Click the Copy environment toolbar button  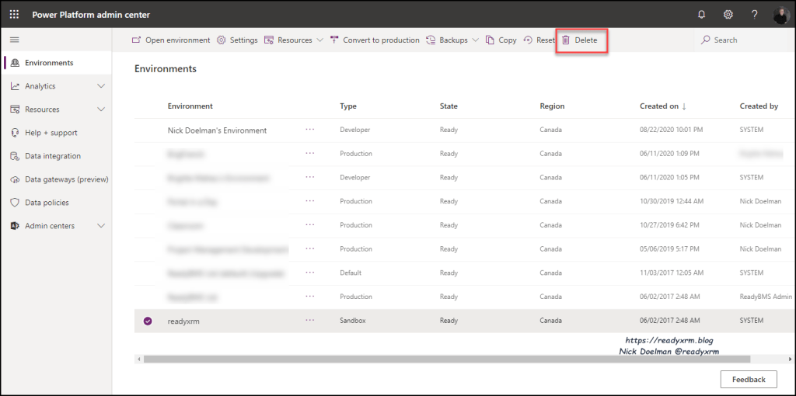501,40
